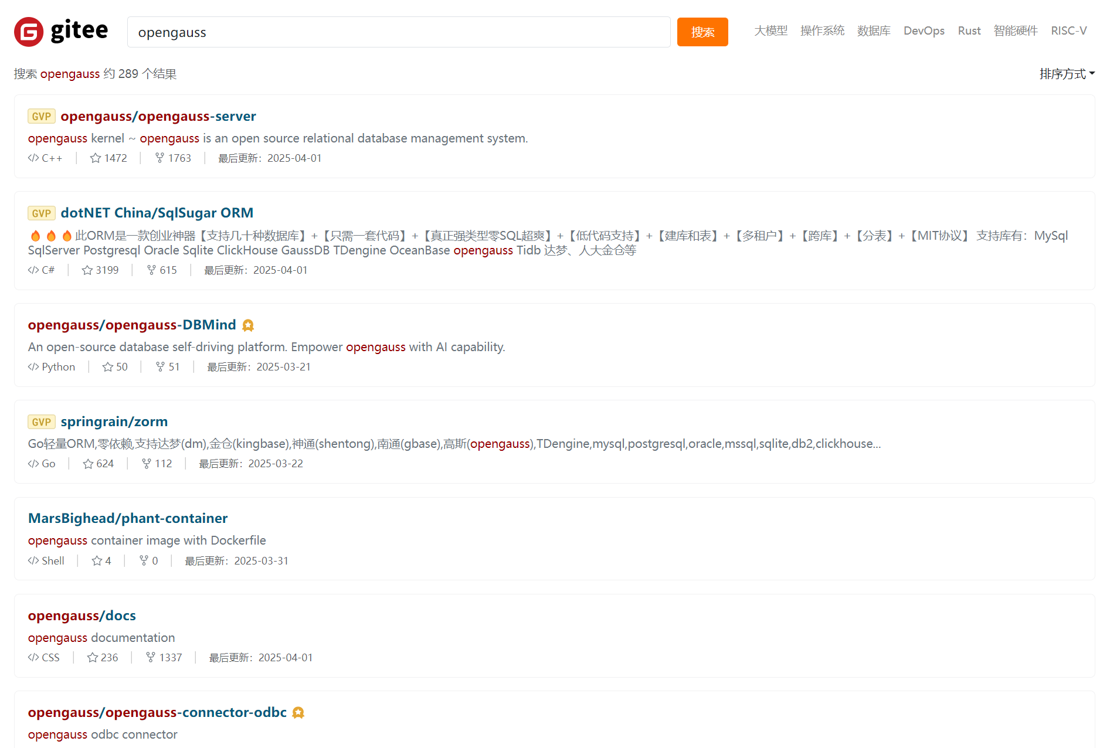
Task: Click the GVP badge beside SqlSugar ORM
Action: coord(42,213)
